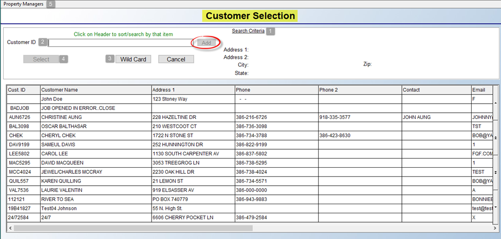Sort by the Phone column header

[276, 90]
